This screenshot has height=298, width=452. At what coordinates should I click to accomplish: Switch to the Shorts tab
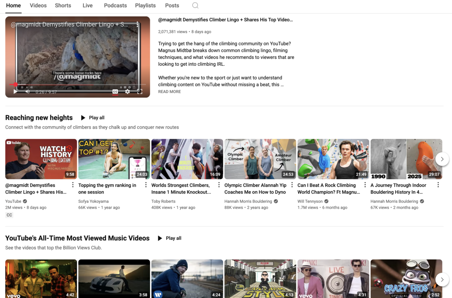click(x=63, y=5)
